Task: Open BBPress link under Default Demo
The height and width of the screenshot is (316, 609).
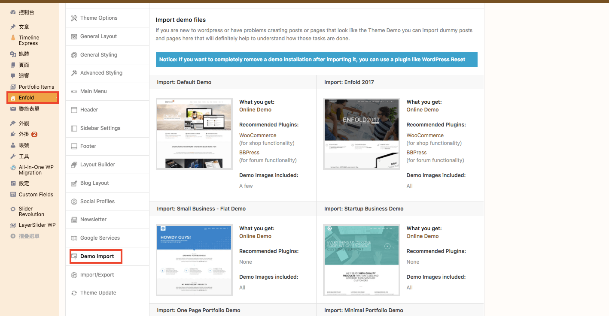Action: point(249,153)
